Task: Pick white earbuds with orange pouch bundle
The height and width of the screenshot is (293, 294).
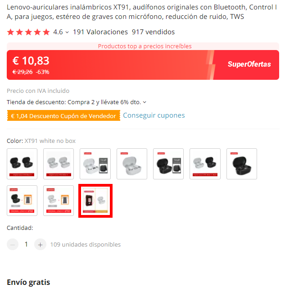Action: click(x=59, y=201)
